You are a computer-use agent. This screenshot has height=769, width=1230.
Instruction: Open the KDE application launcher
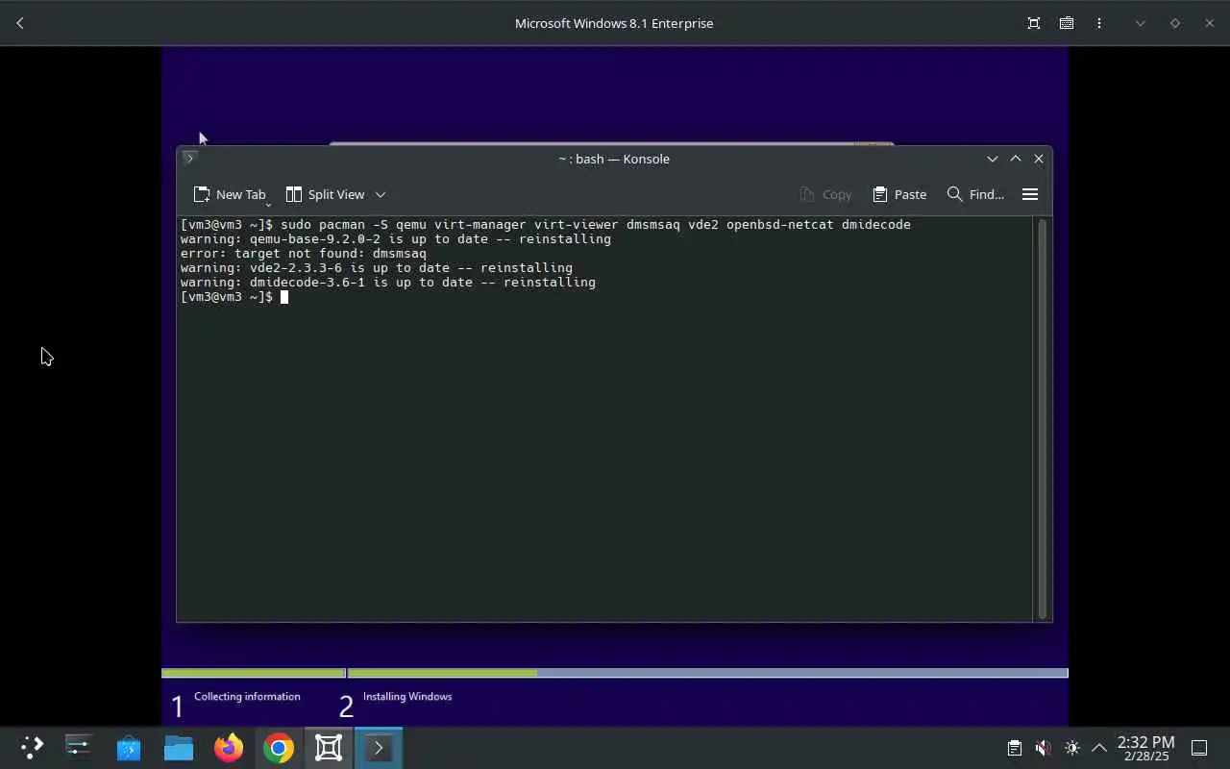[x=32, y=747]
